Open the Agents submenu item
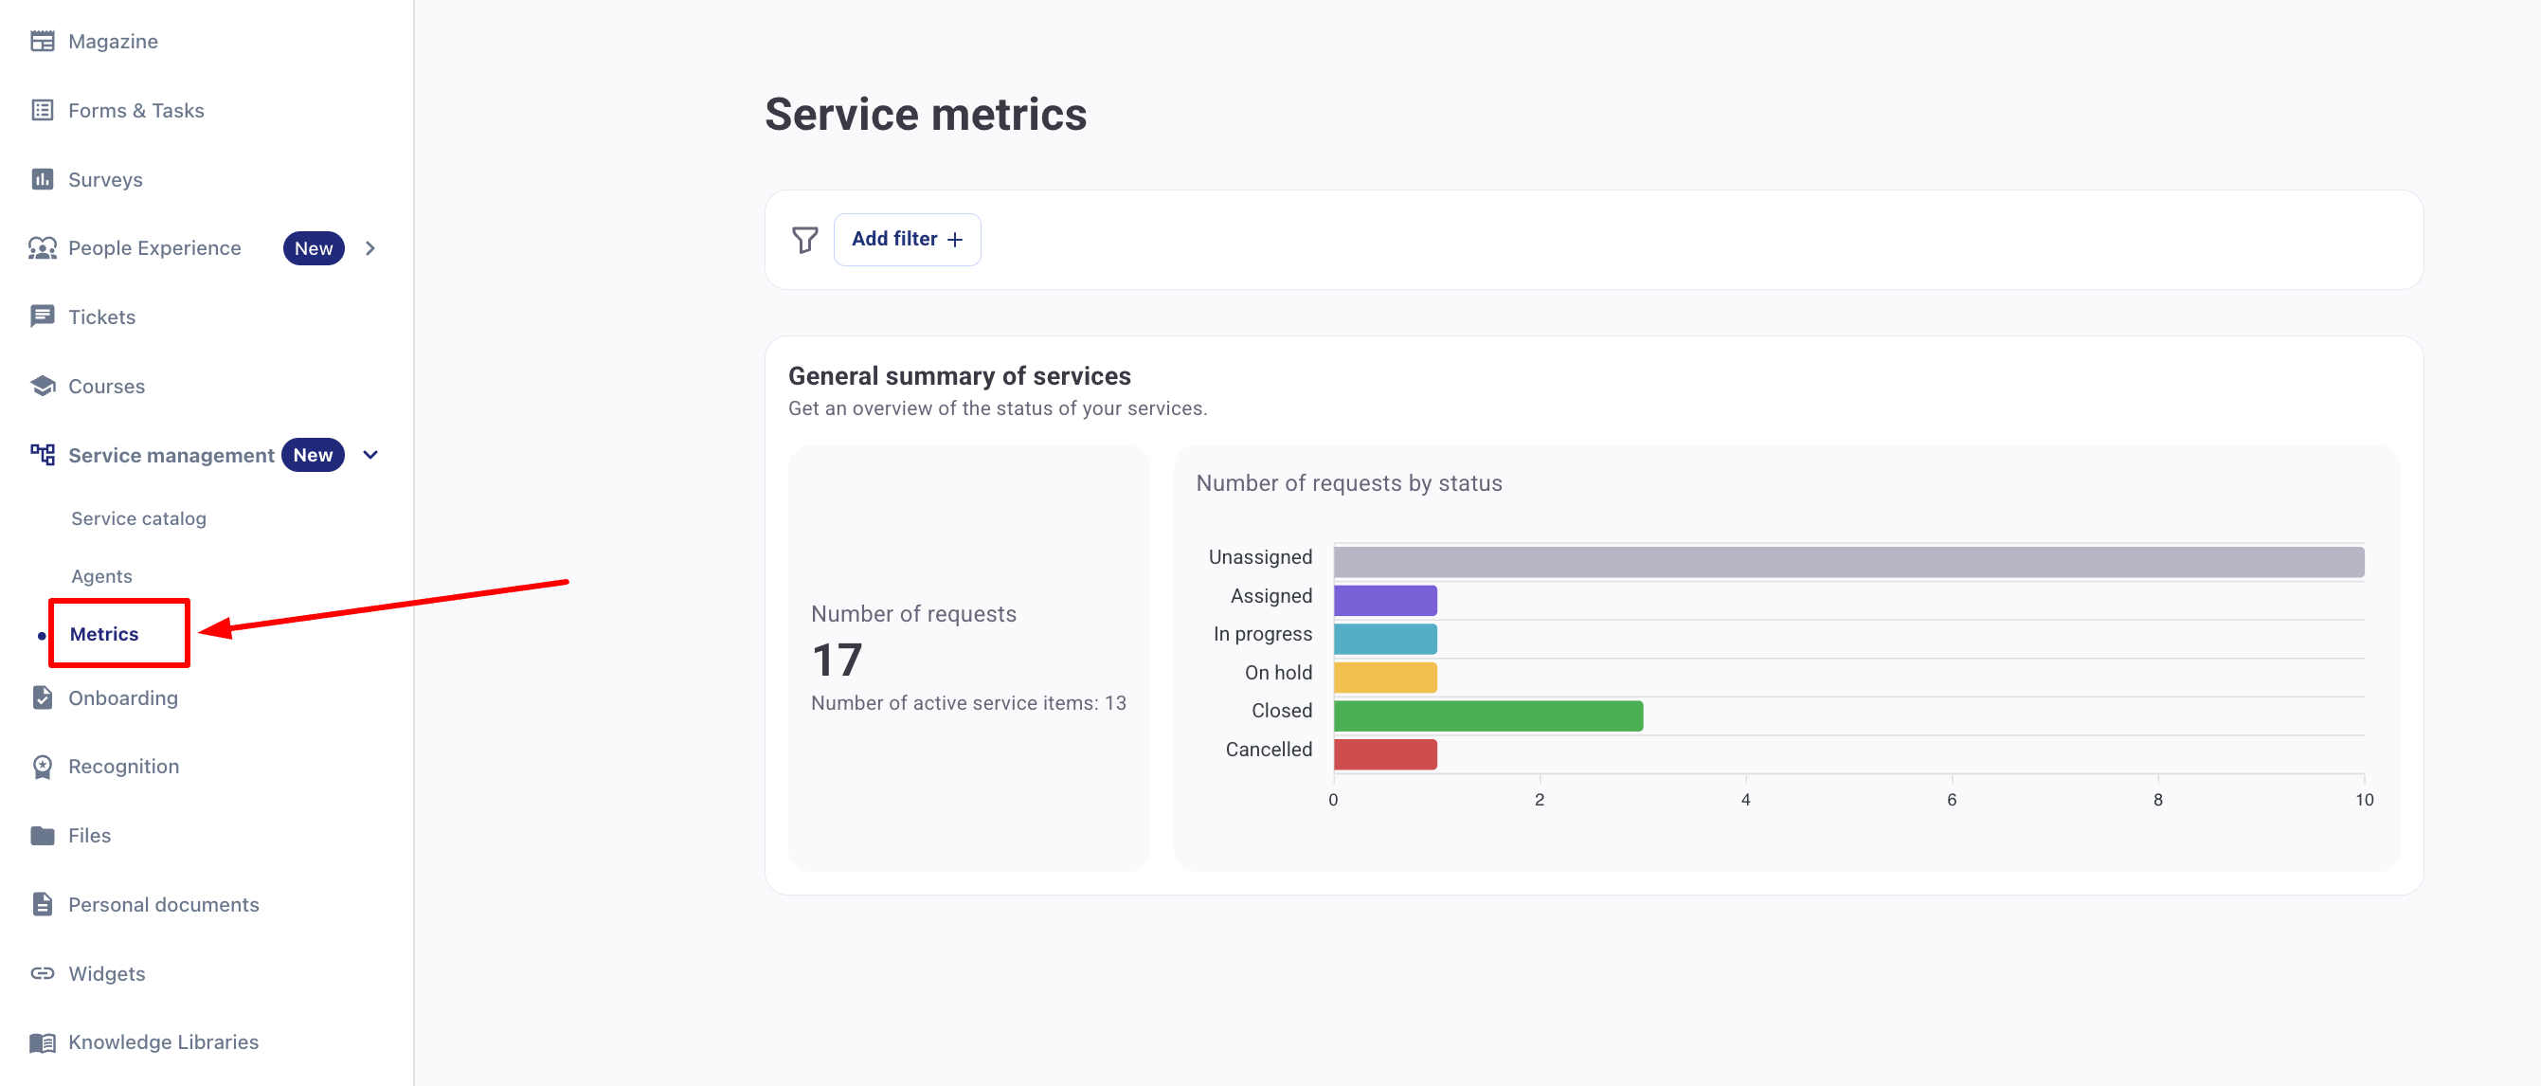The height and width of the screenshot is (1086, 2541). click(x=100, y=576)
